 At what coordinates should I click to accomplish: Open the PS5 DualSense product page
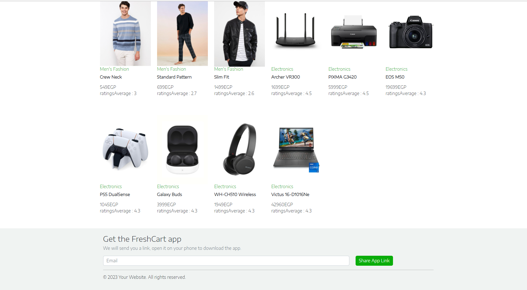[115, 194]
